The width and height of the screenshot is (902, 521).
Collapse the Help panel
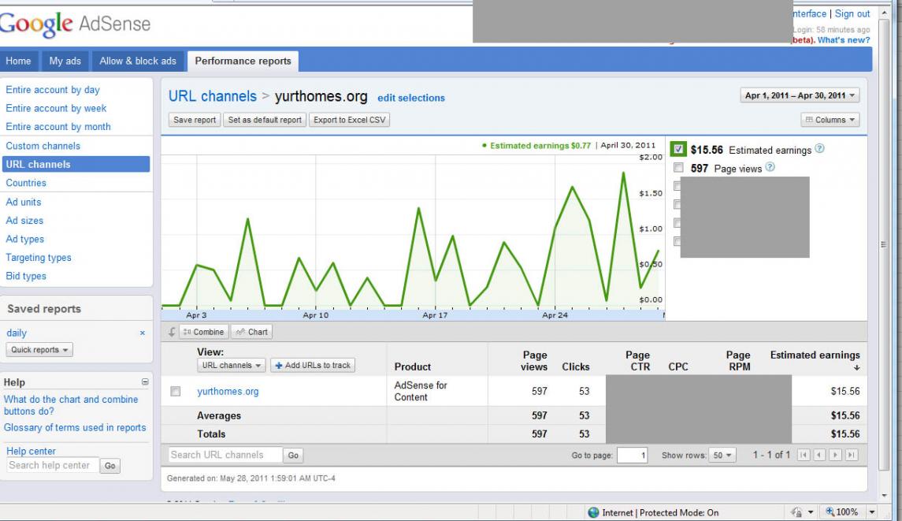(144, 382)
